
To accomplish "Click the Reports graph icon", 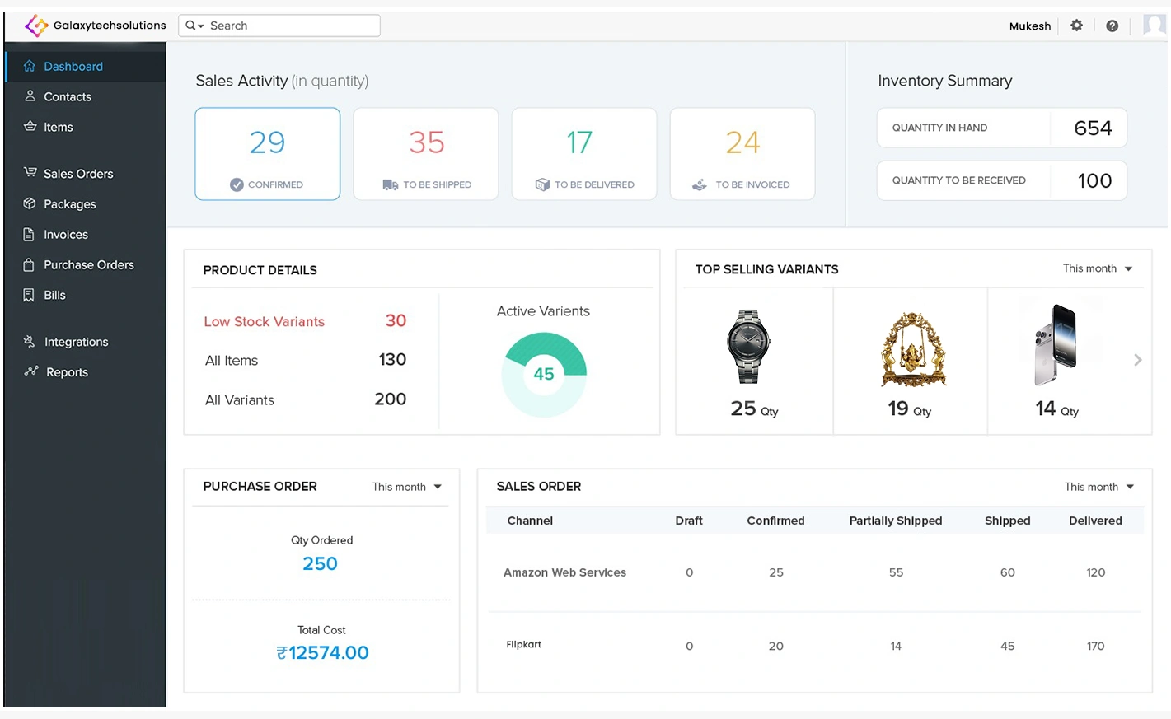I will point(31,371).
